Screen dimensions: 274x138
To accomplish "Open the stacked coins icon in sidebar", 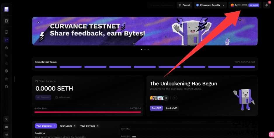I will point(6,55).
